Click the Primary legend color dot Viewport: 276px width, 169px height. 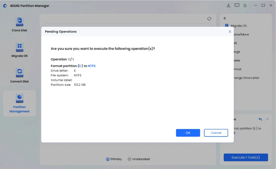click(x=107, y=159)
